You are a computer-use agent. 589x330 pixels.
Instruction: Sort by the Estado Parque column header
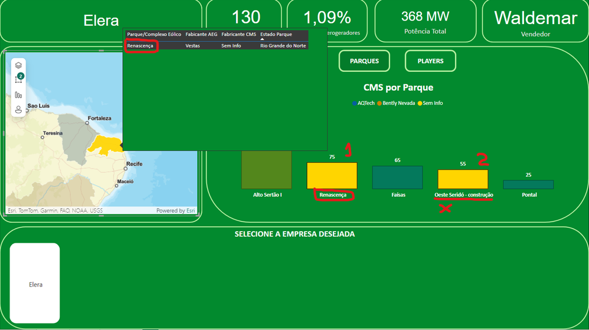pos(276,34)
